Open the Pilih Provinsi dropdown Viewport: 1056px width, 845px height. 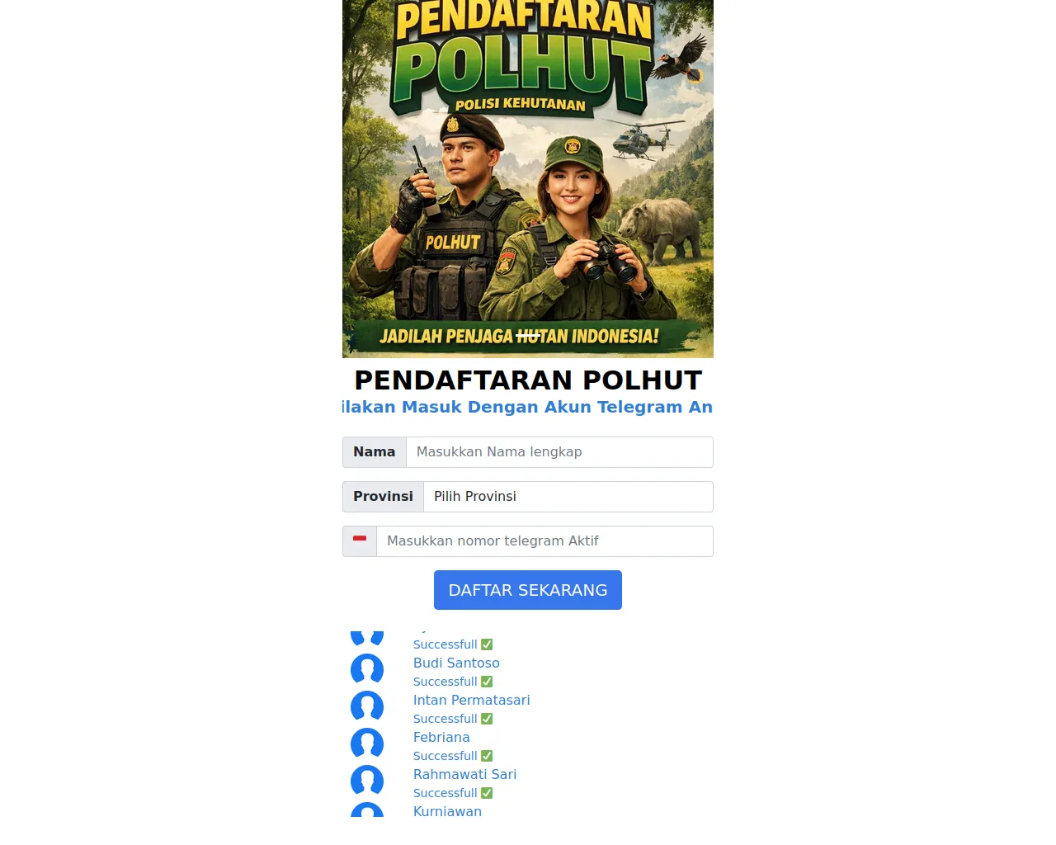(568, 497)
